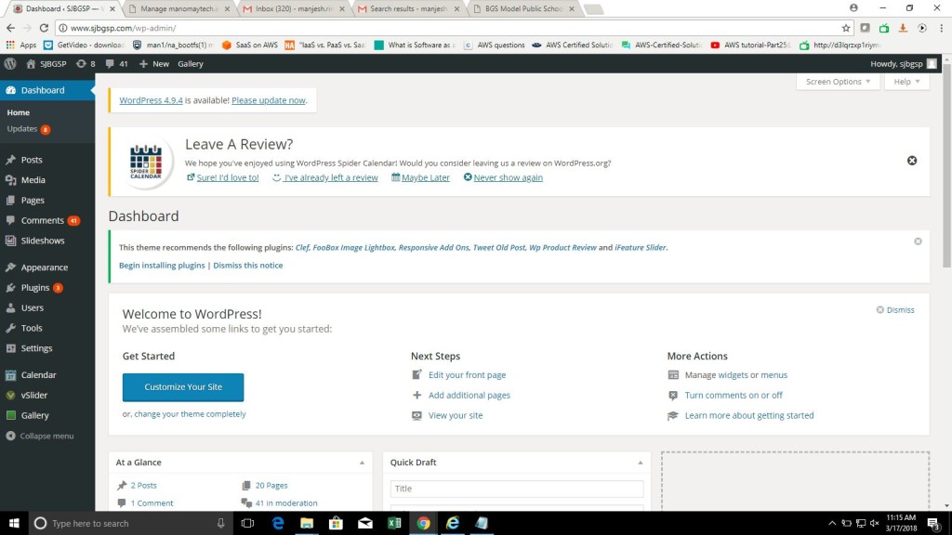Click the Customize Your Site button
952x535 pixels.
click(x=183, y=387)
